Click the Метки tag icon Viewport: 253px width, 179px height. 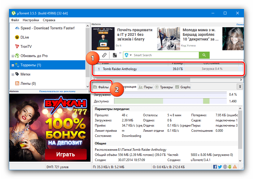17,74
